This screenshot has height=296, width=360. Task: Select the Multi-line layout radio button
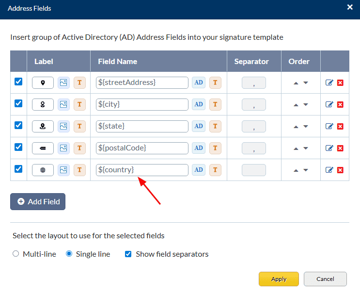(16, 254)
